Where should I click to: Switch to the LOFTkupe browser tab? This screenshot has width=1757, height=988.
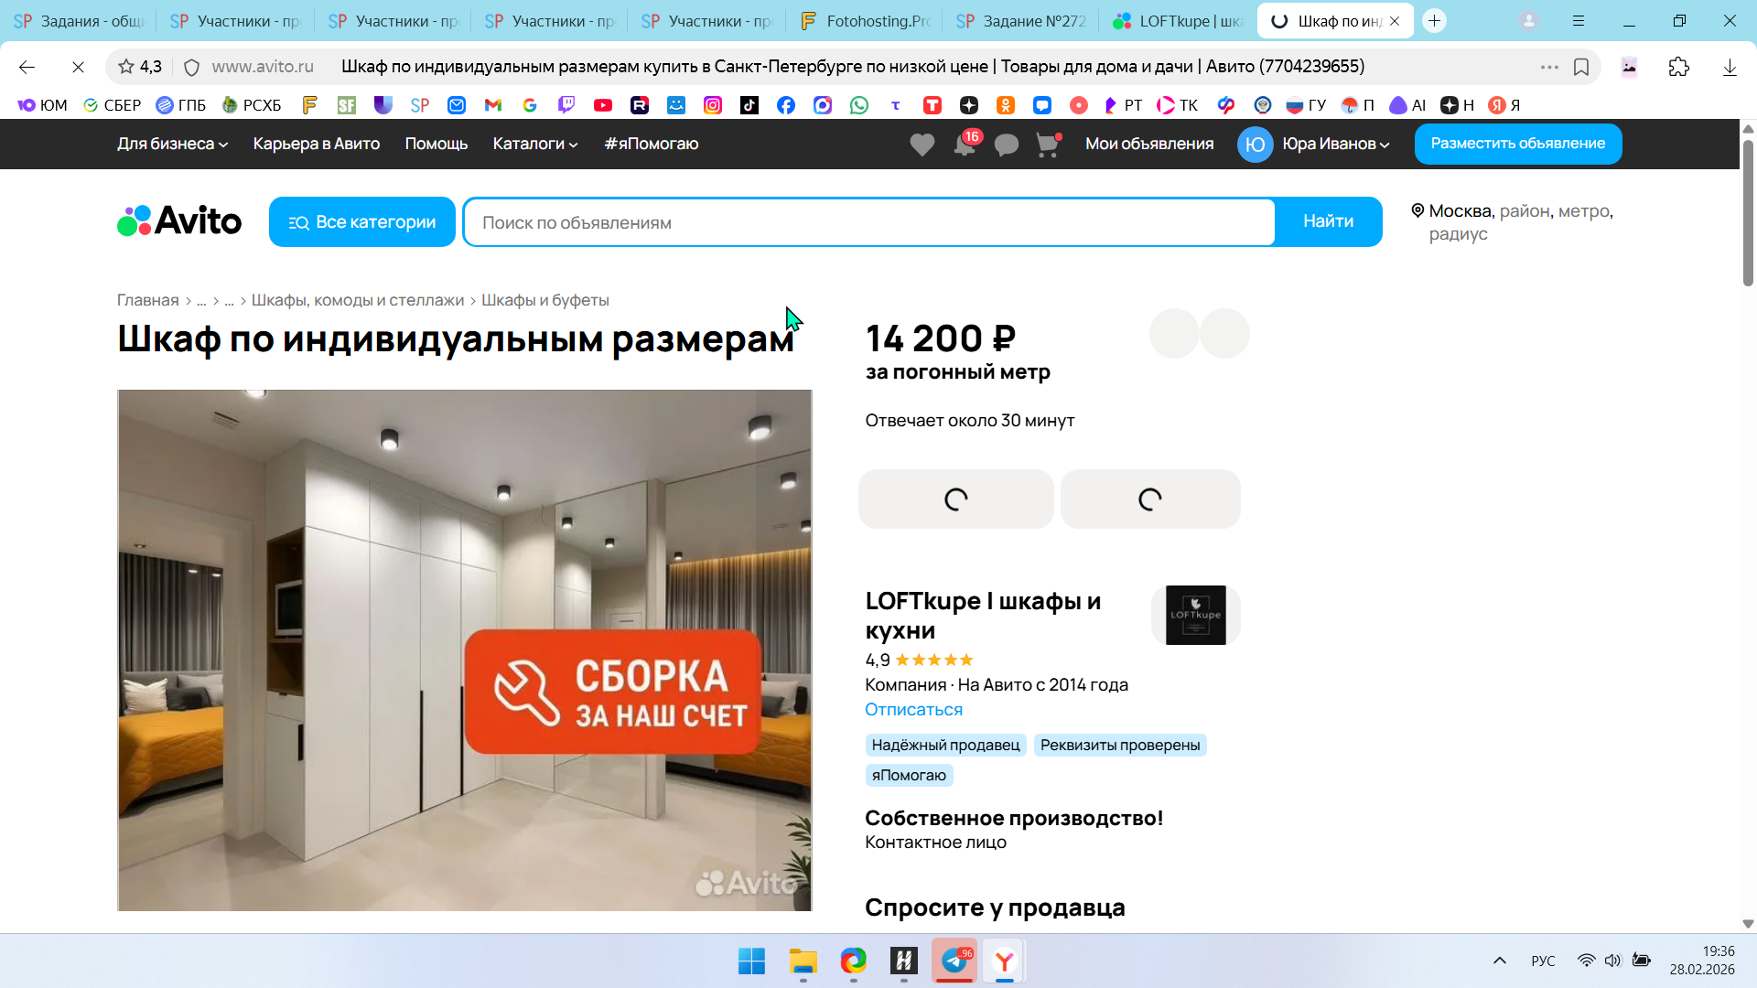1179,21
